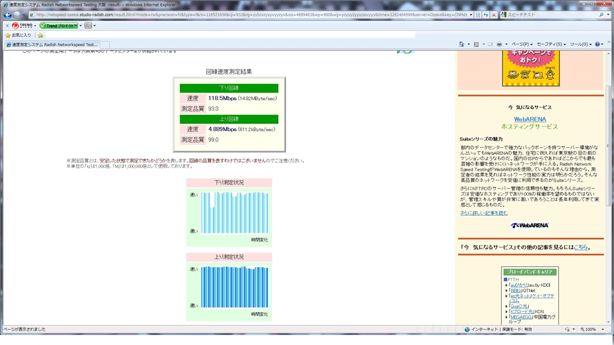Open the Favorites (お気に入り) star button

(x=19, y=35)
